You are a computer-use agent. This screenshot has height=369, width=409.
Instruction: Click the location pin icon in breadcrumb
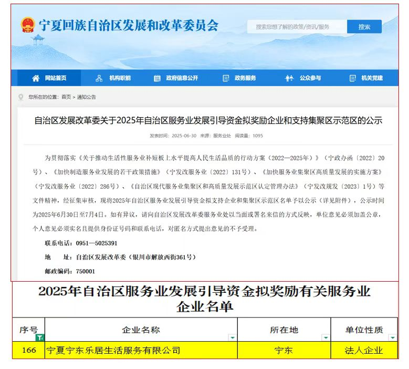21,97
